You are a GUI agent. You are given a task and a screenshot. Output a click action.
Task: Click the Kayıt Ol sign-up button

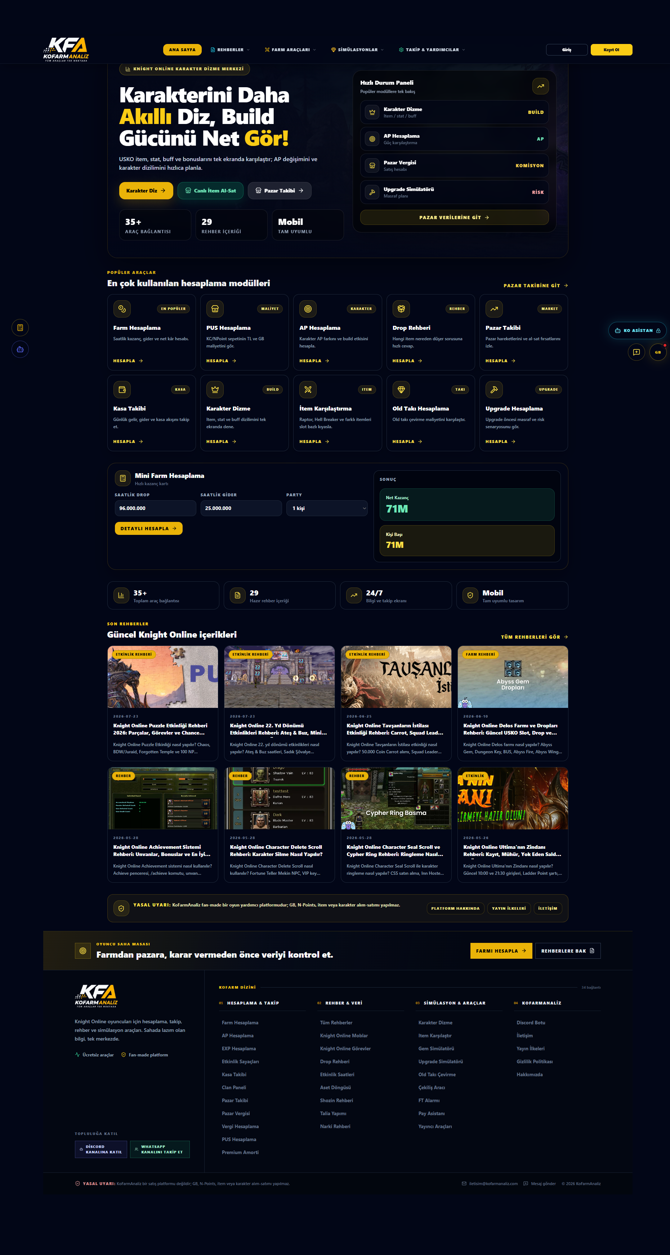coord(611,50)
